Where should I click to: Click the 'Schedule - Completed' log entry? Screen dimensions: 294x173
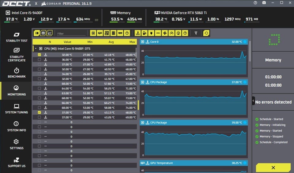273,142
